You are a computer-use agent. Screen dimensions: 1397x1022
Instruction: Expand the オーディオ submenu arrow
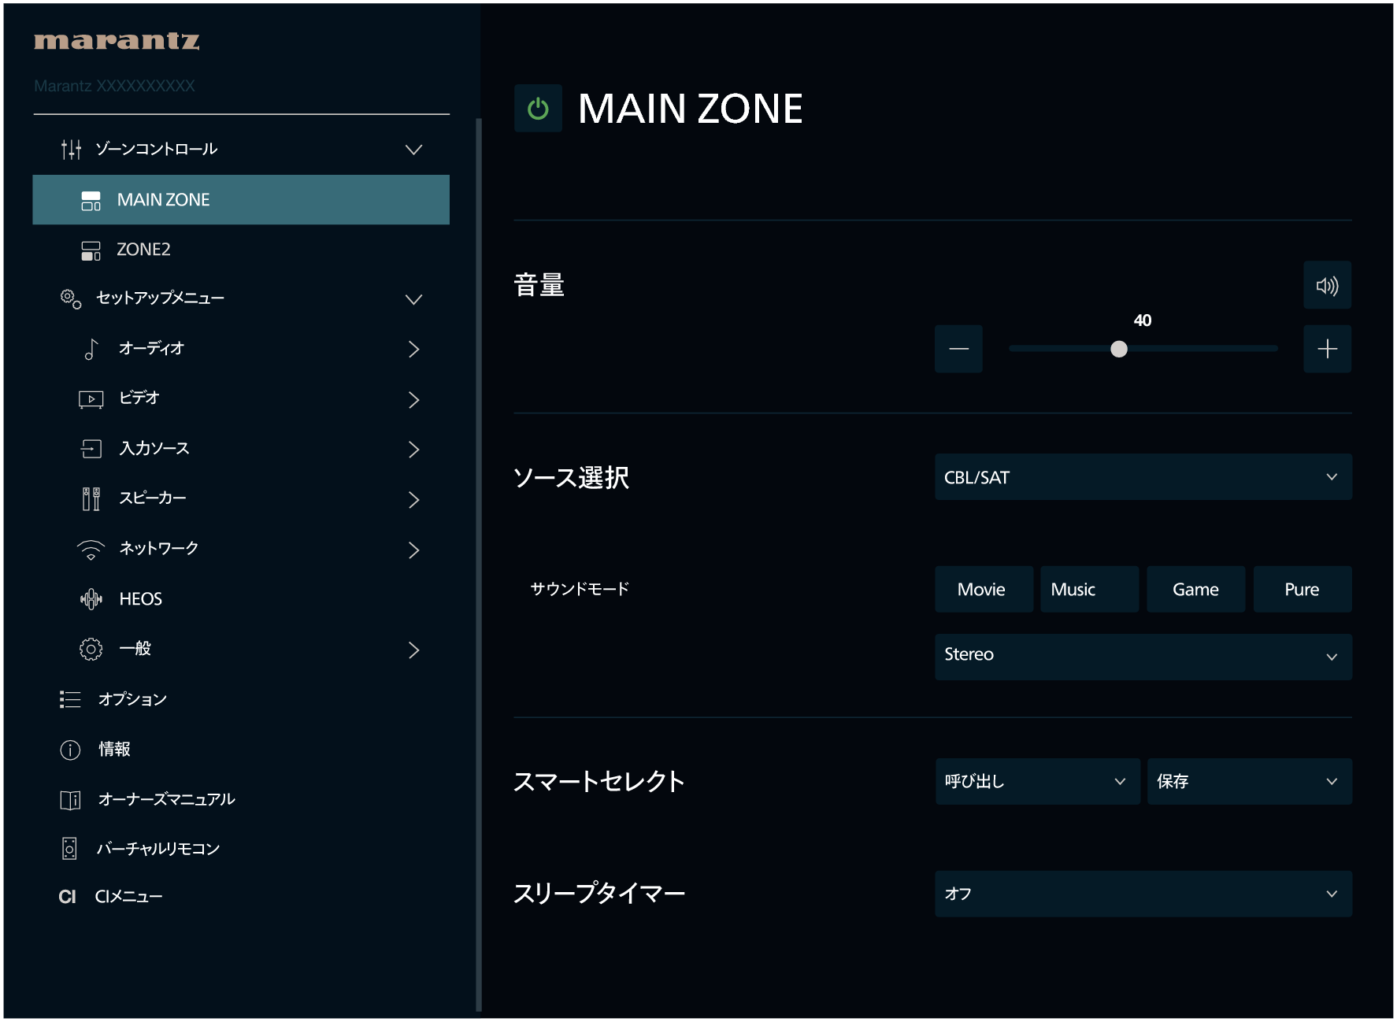point(414,350)
